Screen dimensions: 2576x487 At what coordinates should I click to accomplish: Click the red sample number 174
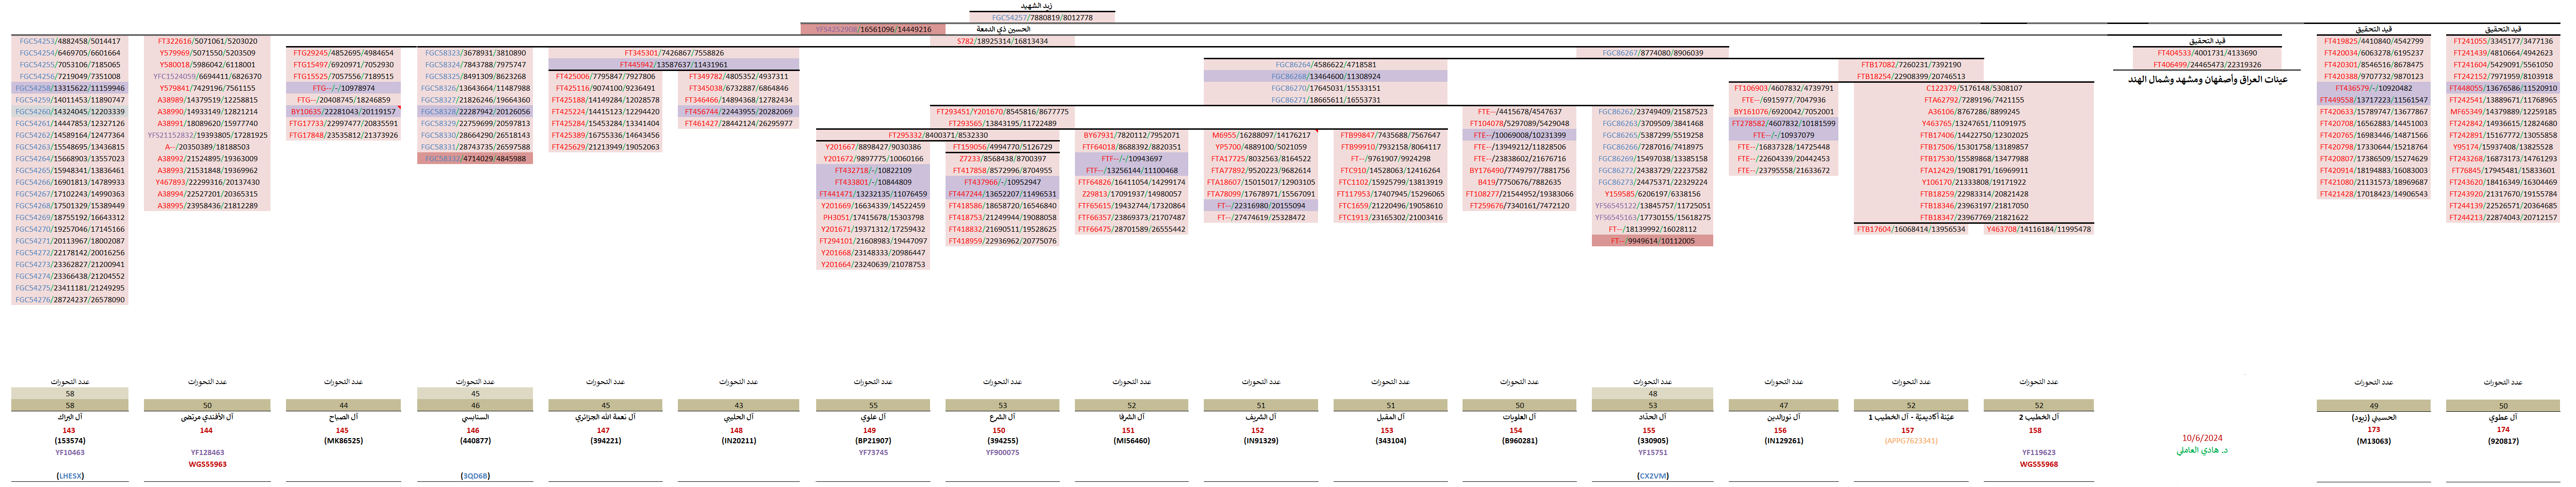(2502, 429)
